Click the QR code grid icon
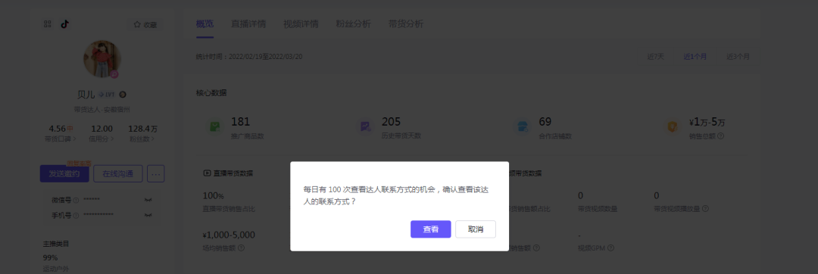 point(48,24)
